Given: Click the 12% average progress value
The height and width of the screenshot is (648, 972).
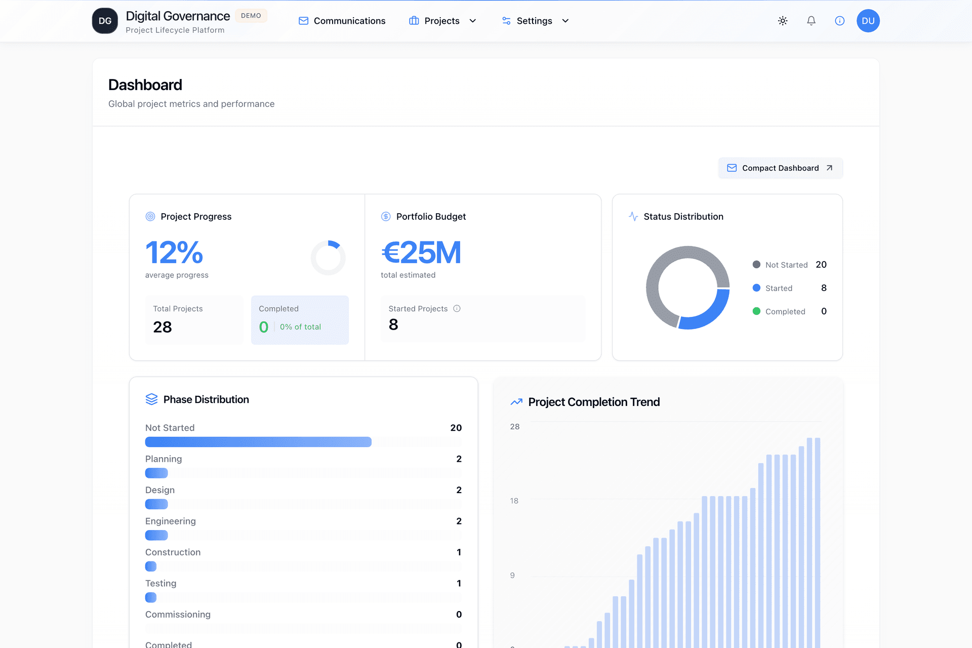Looking at the screenshot, I should [174, 252].
